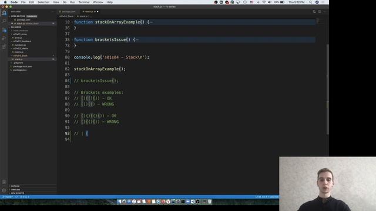Click the Time Machine icon in menu bar

coord(244,2)
